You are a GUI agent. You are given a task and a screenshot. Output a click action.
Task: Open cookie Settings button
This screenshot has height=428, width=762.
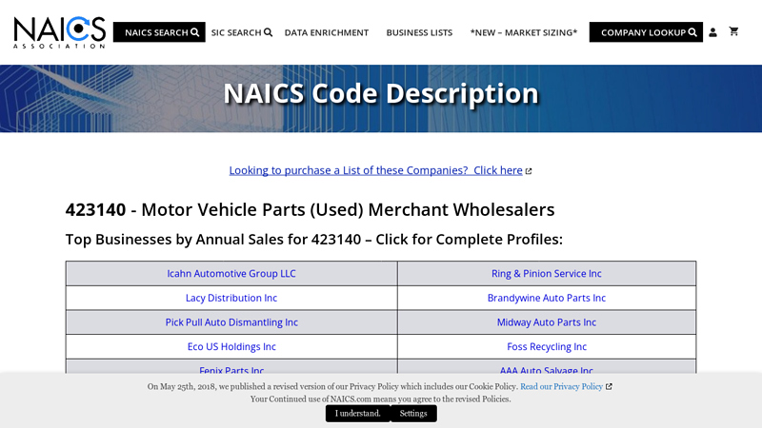pyautogui.click(x=413, y=414)
